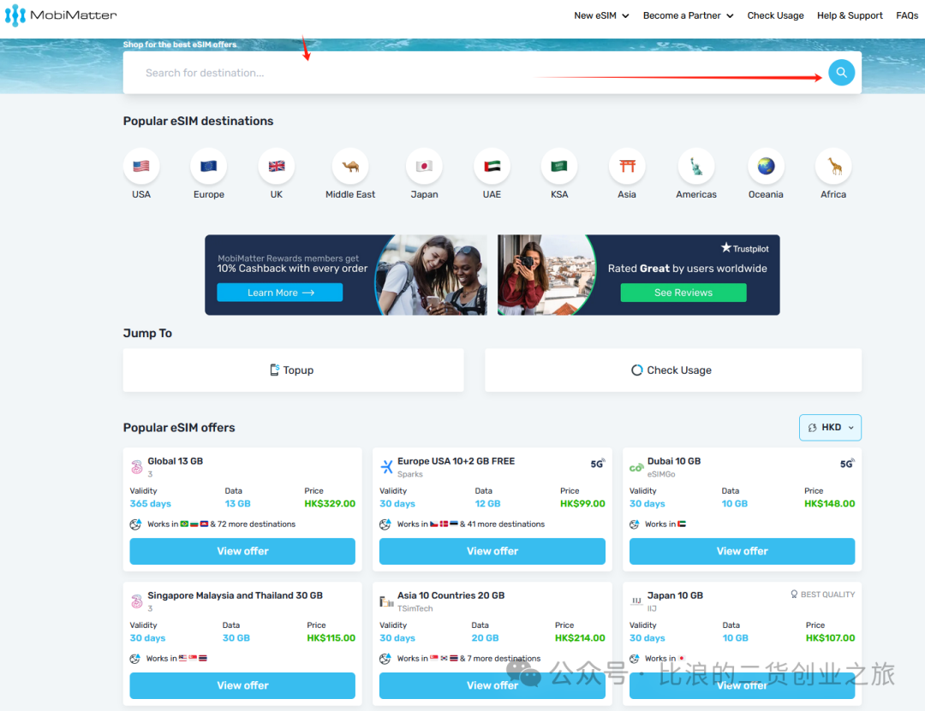Image resolution: width=925 pixels, height=711 pixels.
Task: Pick the Asia torii gate icon
Action: click(627, 166)
